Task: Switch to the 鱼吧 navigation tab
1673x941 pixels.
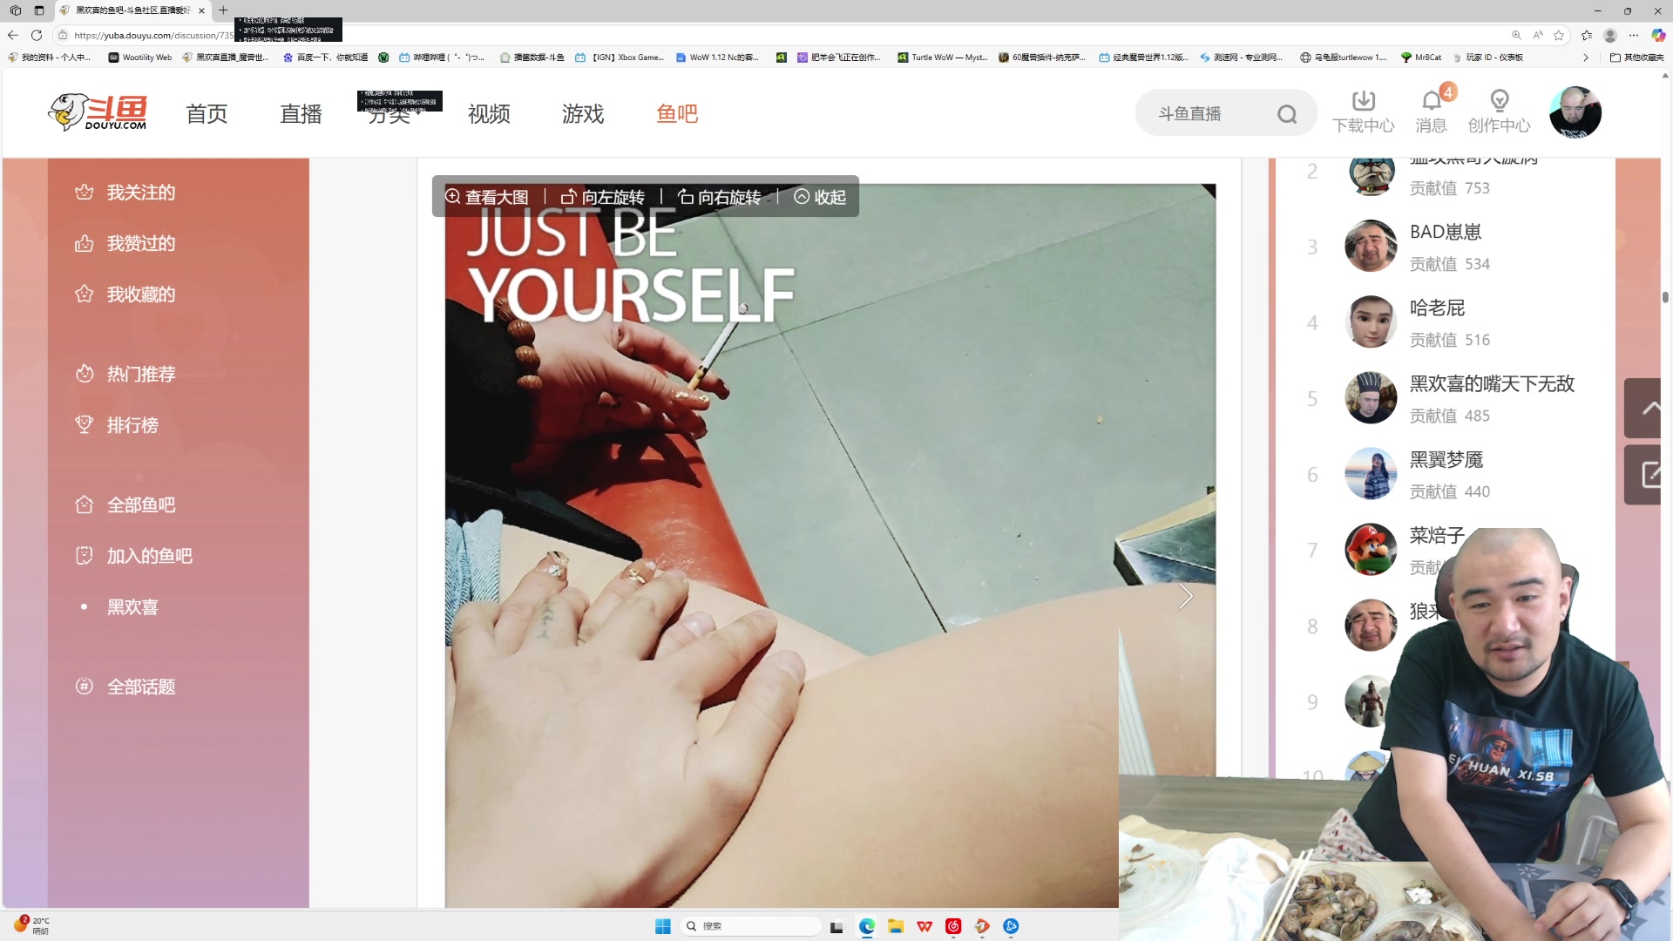Action: (x=677, y=114)
